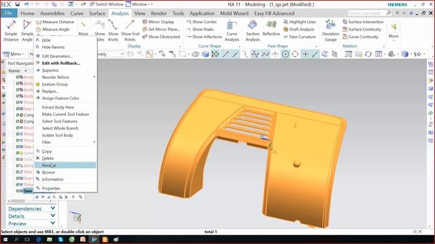This screenshot has width=435, height=244.
Task: Open the Reflection face analysis tool
Action: point(271,28)
